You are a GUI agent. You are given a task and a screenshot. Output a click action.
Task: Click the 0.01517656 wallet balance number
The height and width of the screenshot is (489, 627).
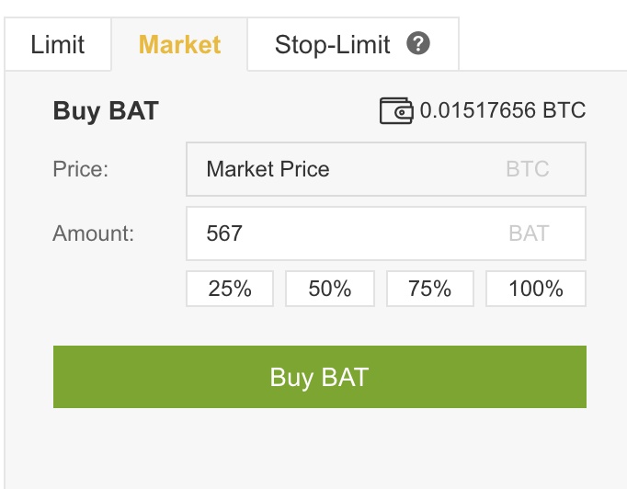[x=478, y=111]
